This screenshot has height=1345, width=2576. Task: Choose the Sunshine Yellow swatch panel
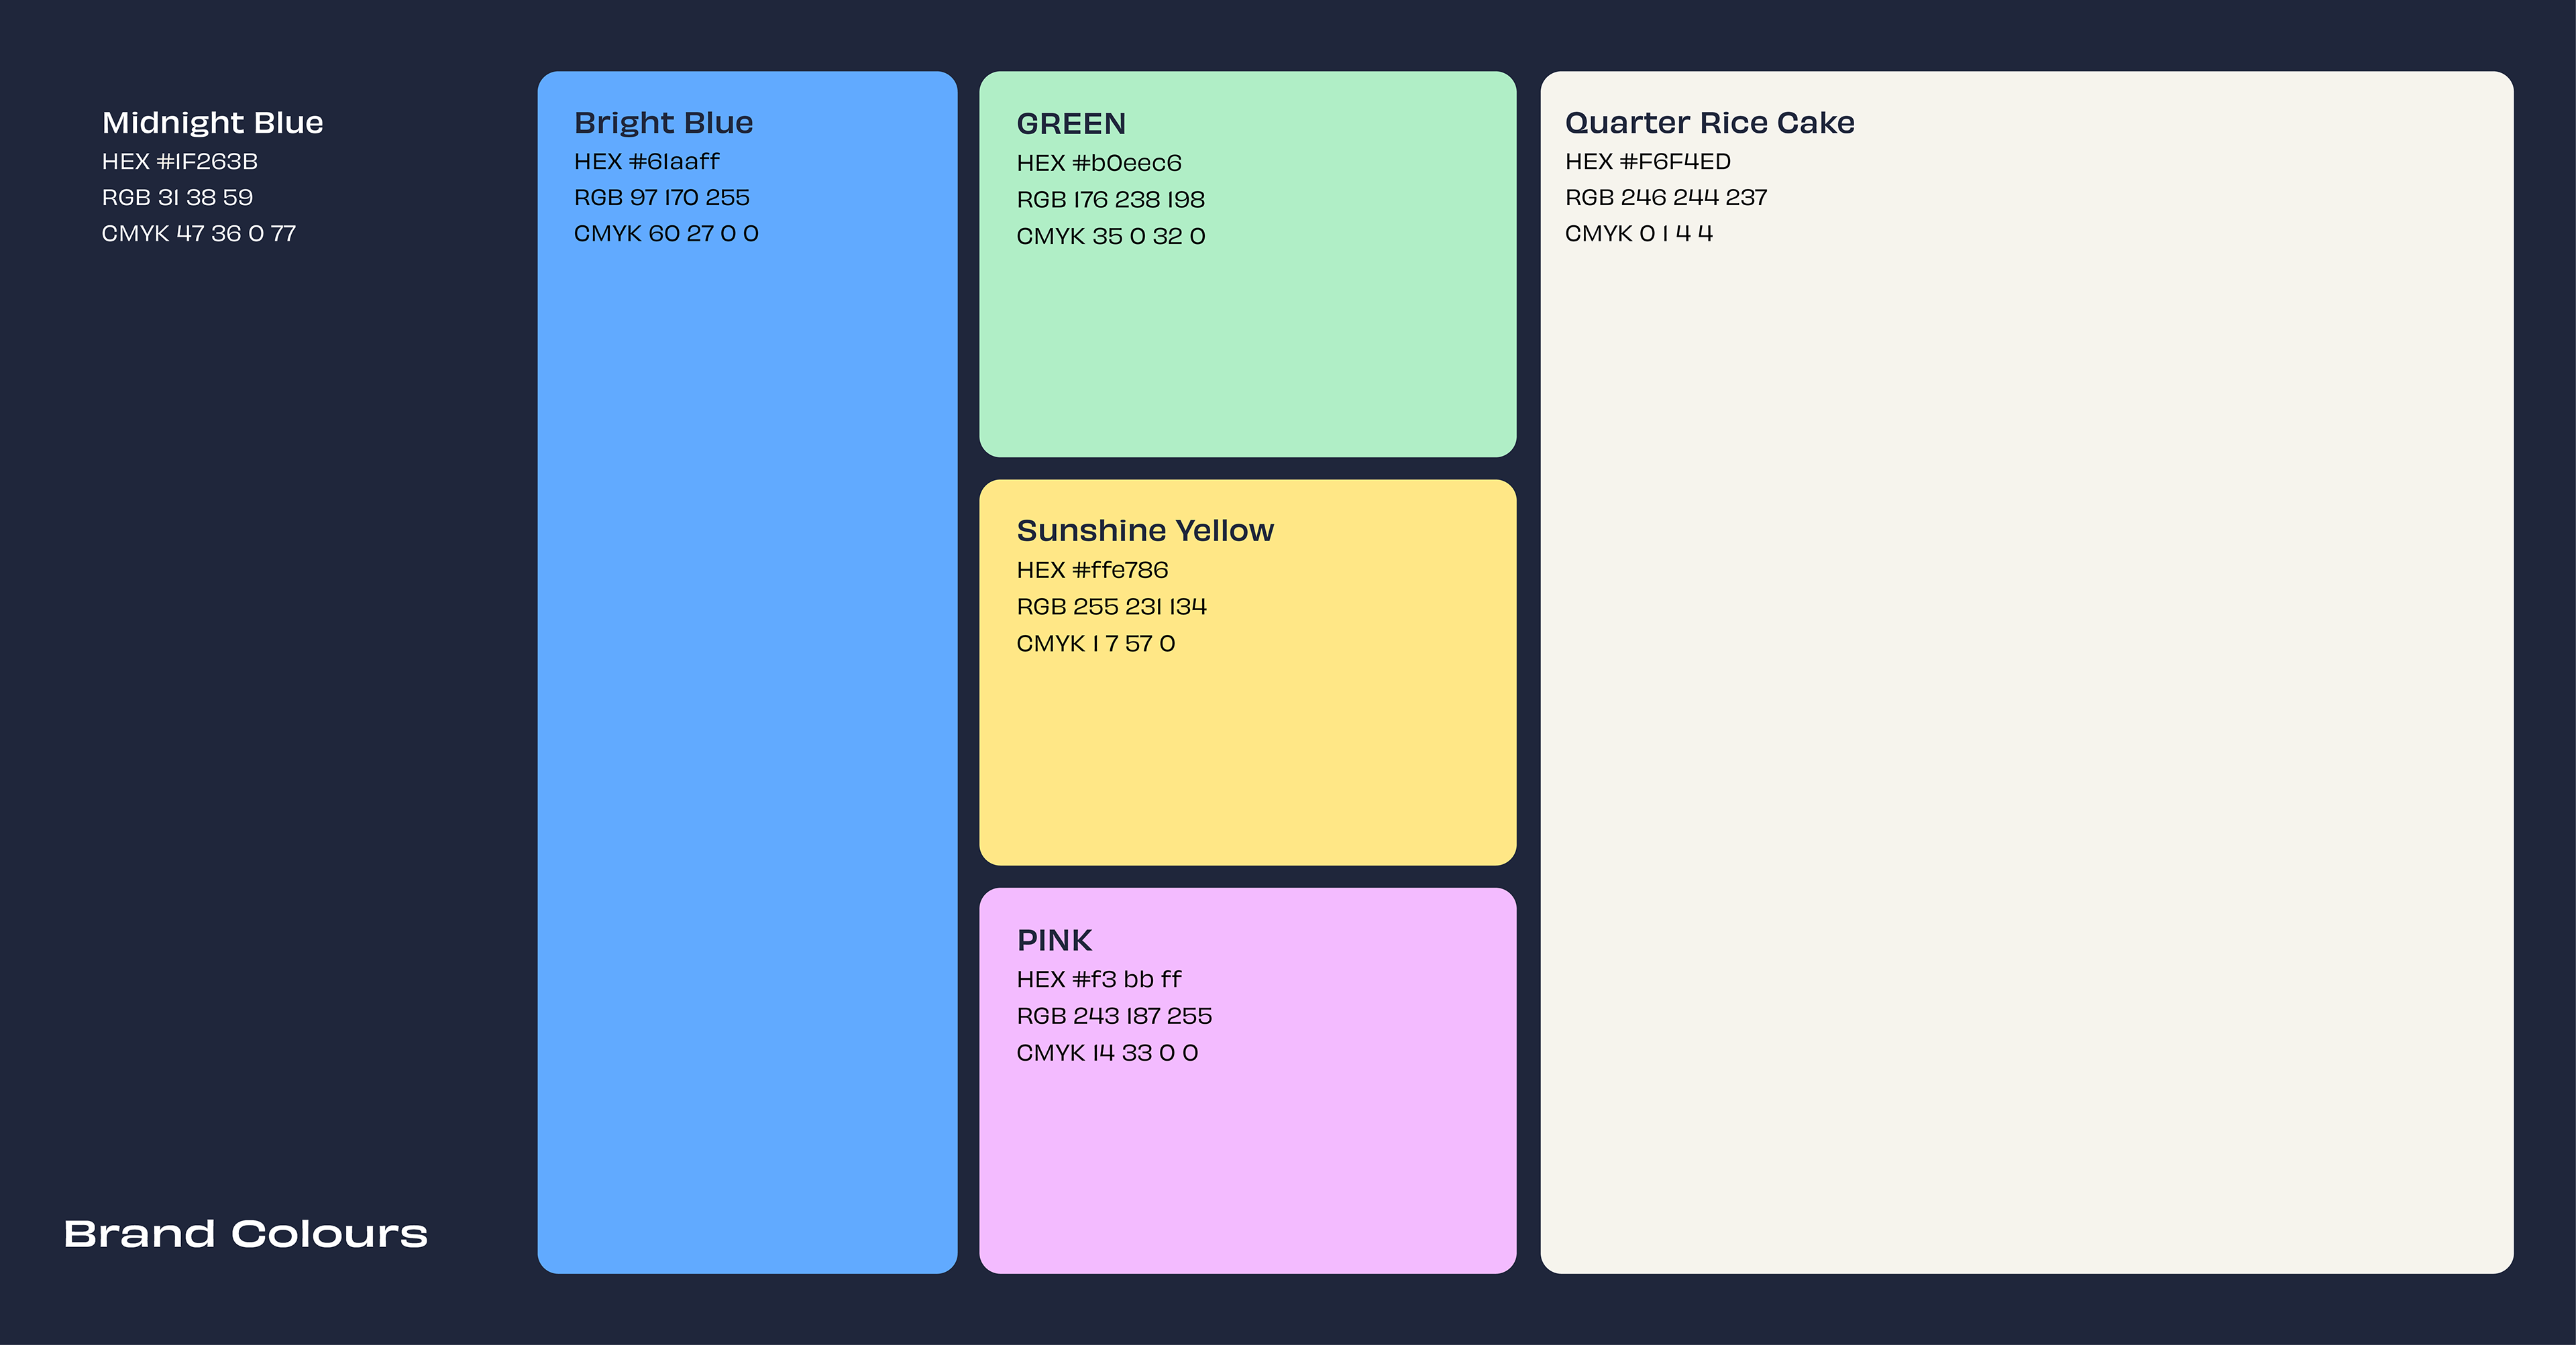1247,672
